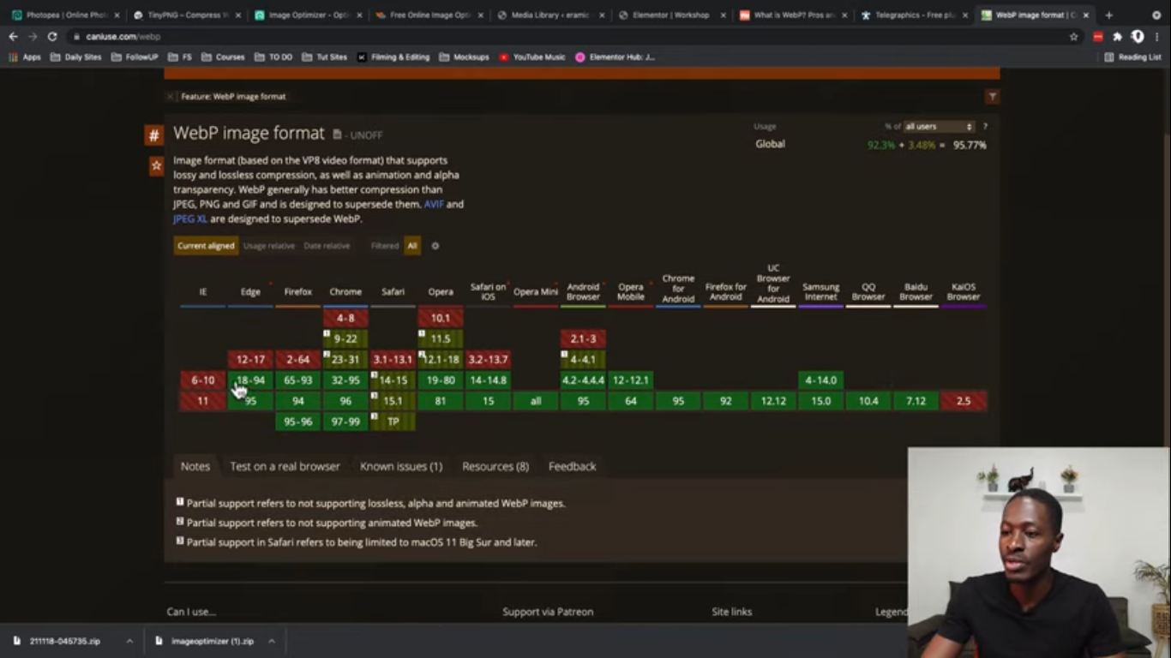The height and width of the screenshot is (658, 1171).
Task: Click the usage help question mark
Action: click(x=985, y=127)
